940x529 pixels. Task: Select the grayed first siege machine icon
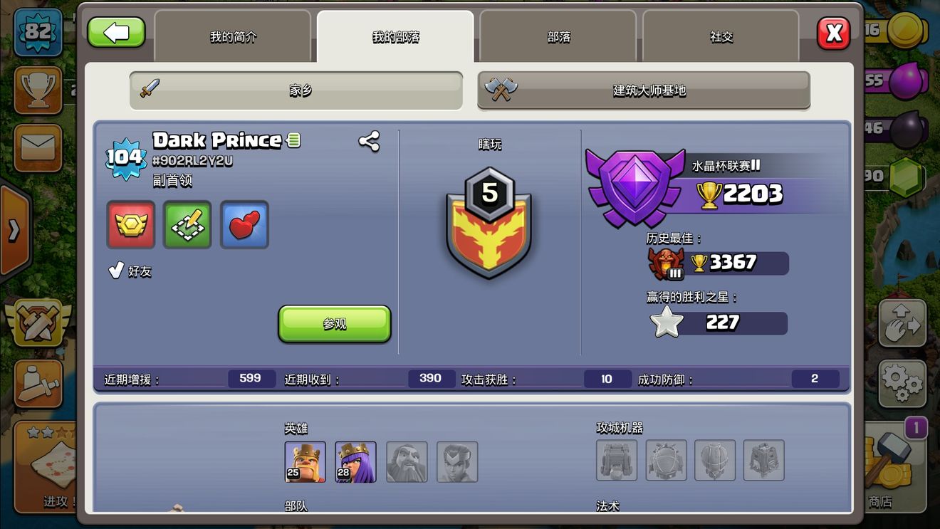[617, 461]
